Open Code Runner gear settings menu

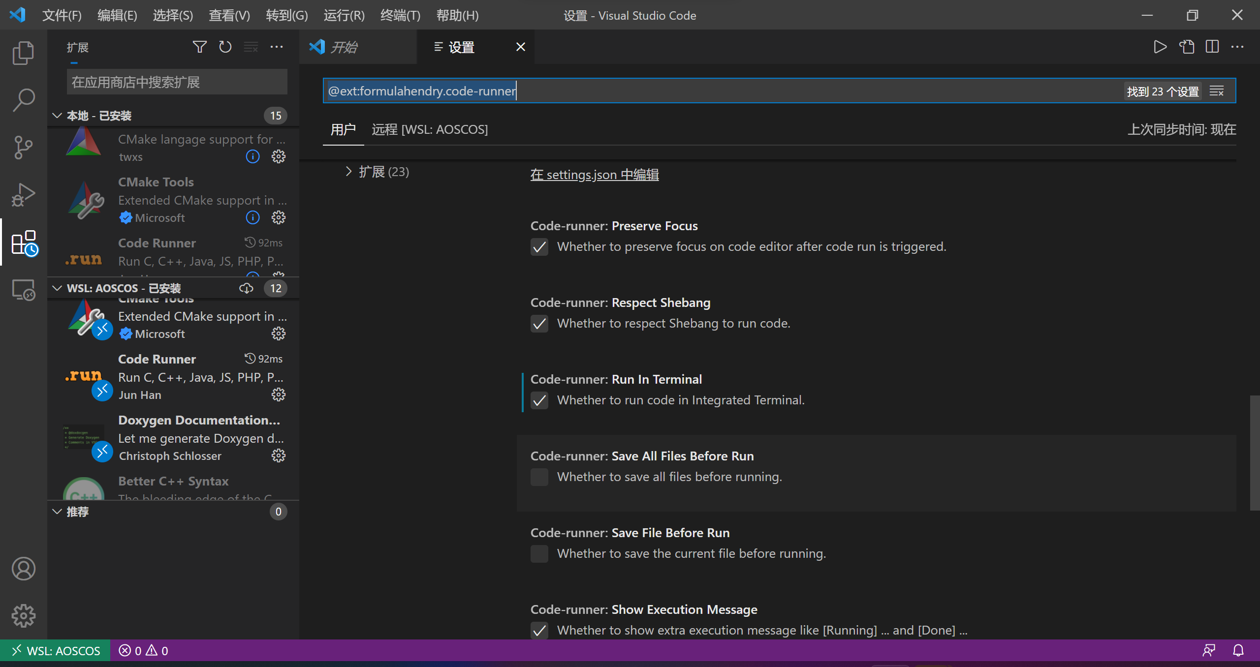279,394
